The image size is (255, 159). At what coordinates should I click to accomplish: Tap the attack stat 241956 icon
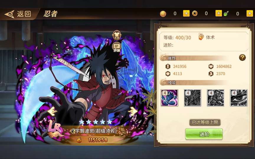pos(168,66)
